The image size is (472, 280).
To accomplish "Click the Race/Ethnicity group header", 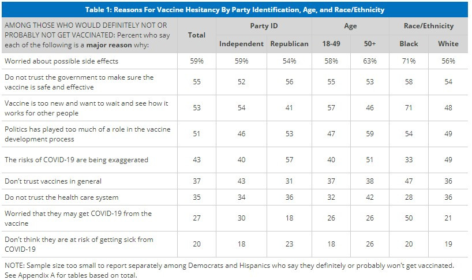I will (x=429, y=26).
